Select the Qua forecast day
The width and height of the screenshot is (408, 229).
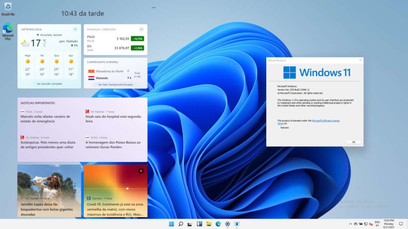coord(57,65)
